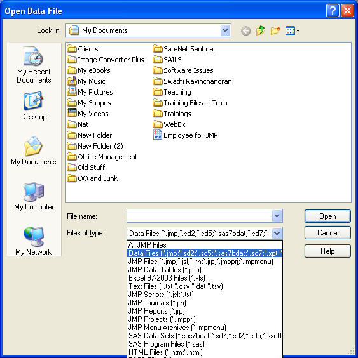Choose JMP Journals (*.jrn) option
This screenshot has width=358, height=358.
pyautogui.click(x=205, y=303)
